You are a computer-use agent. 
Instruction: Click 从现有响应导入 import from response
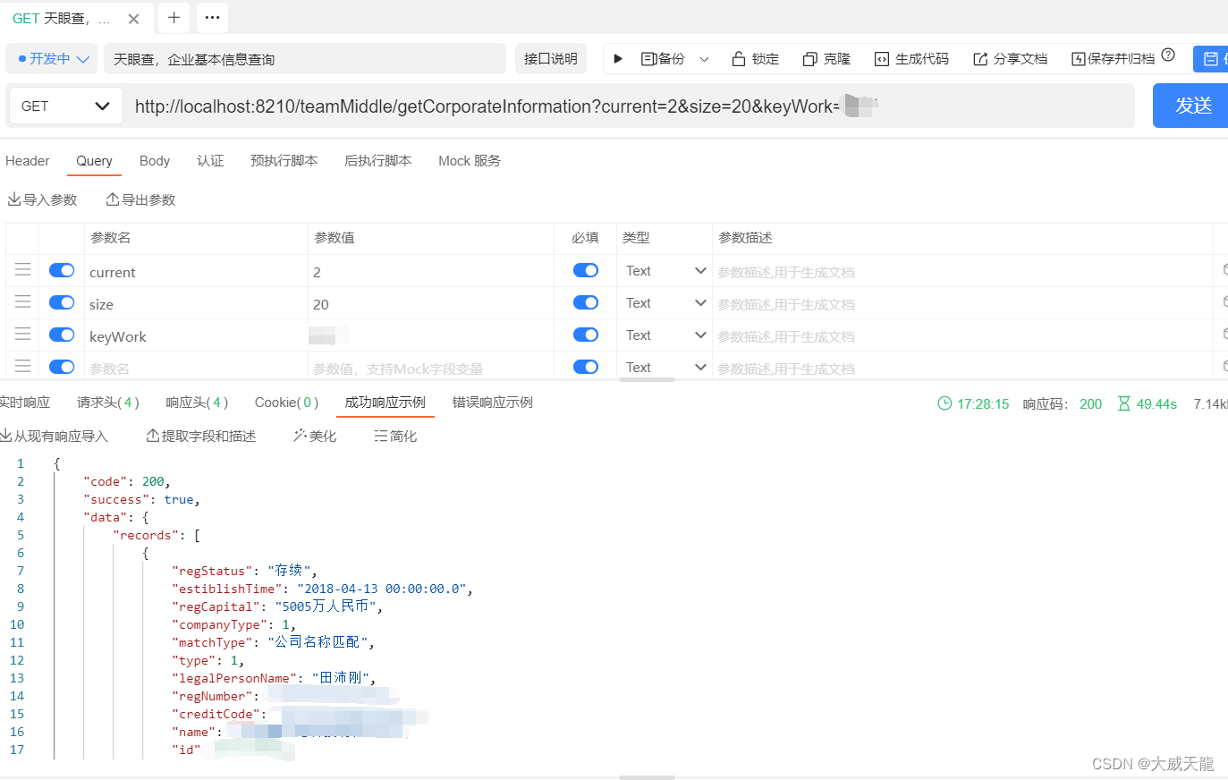click(54, 436)
